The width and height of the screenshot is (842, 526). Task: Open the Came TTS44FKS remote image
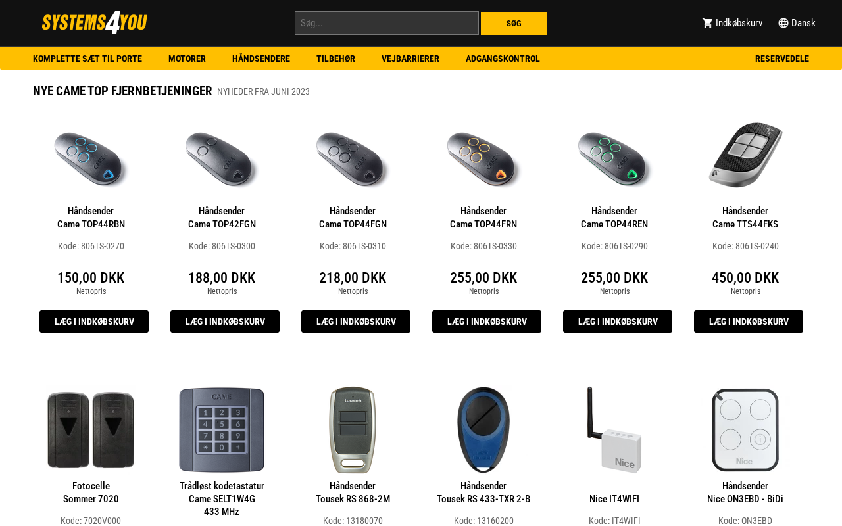click(x=745, y=155)
